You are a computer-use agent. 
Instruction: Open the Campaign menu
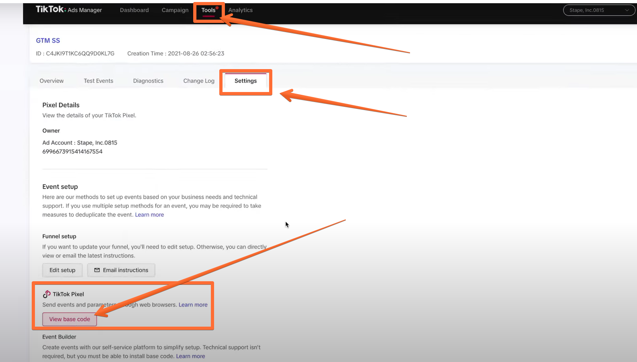coord(175,10)
